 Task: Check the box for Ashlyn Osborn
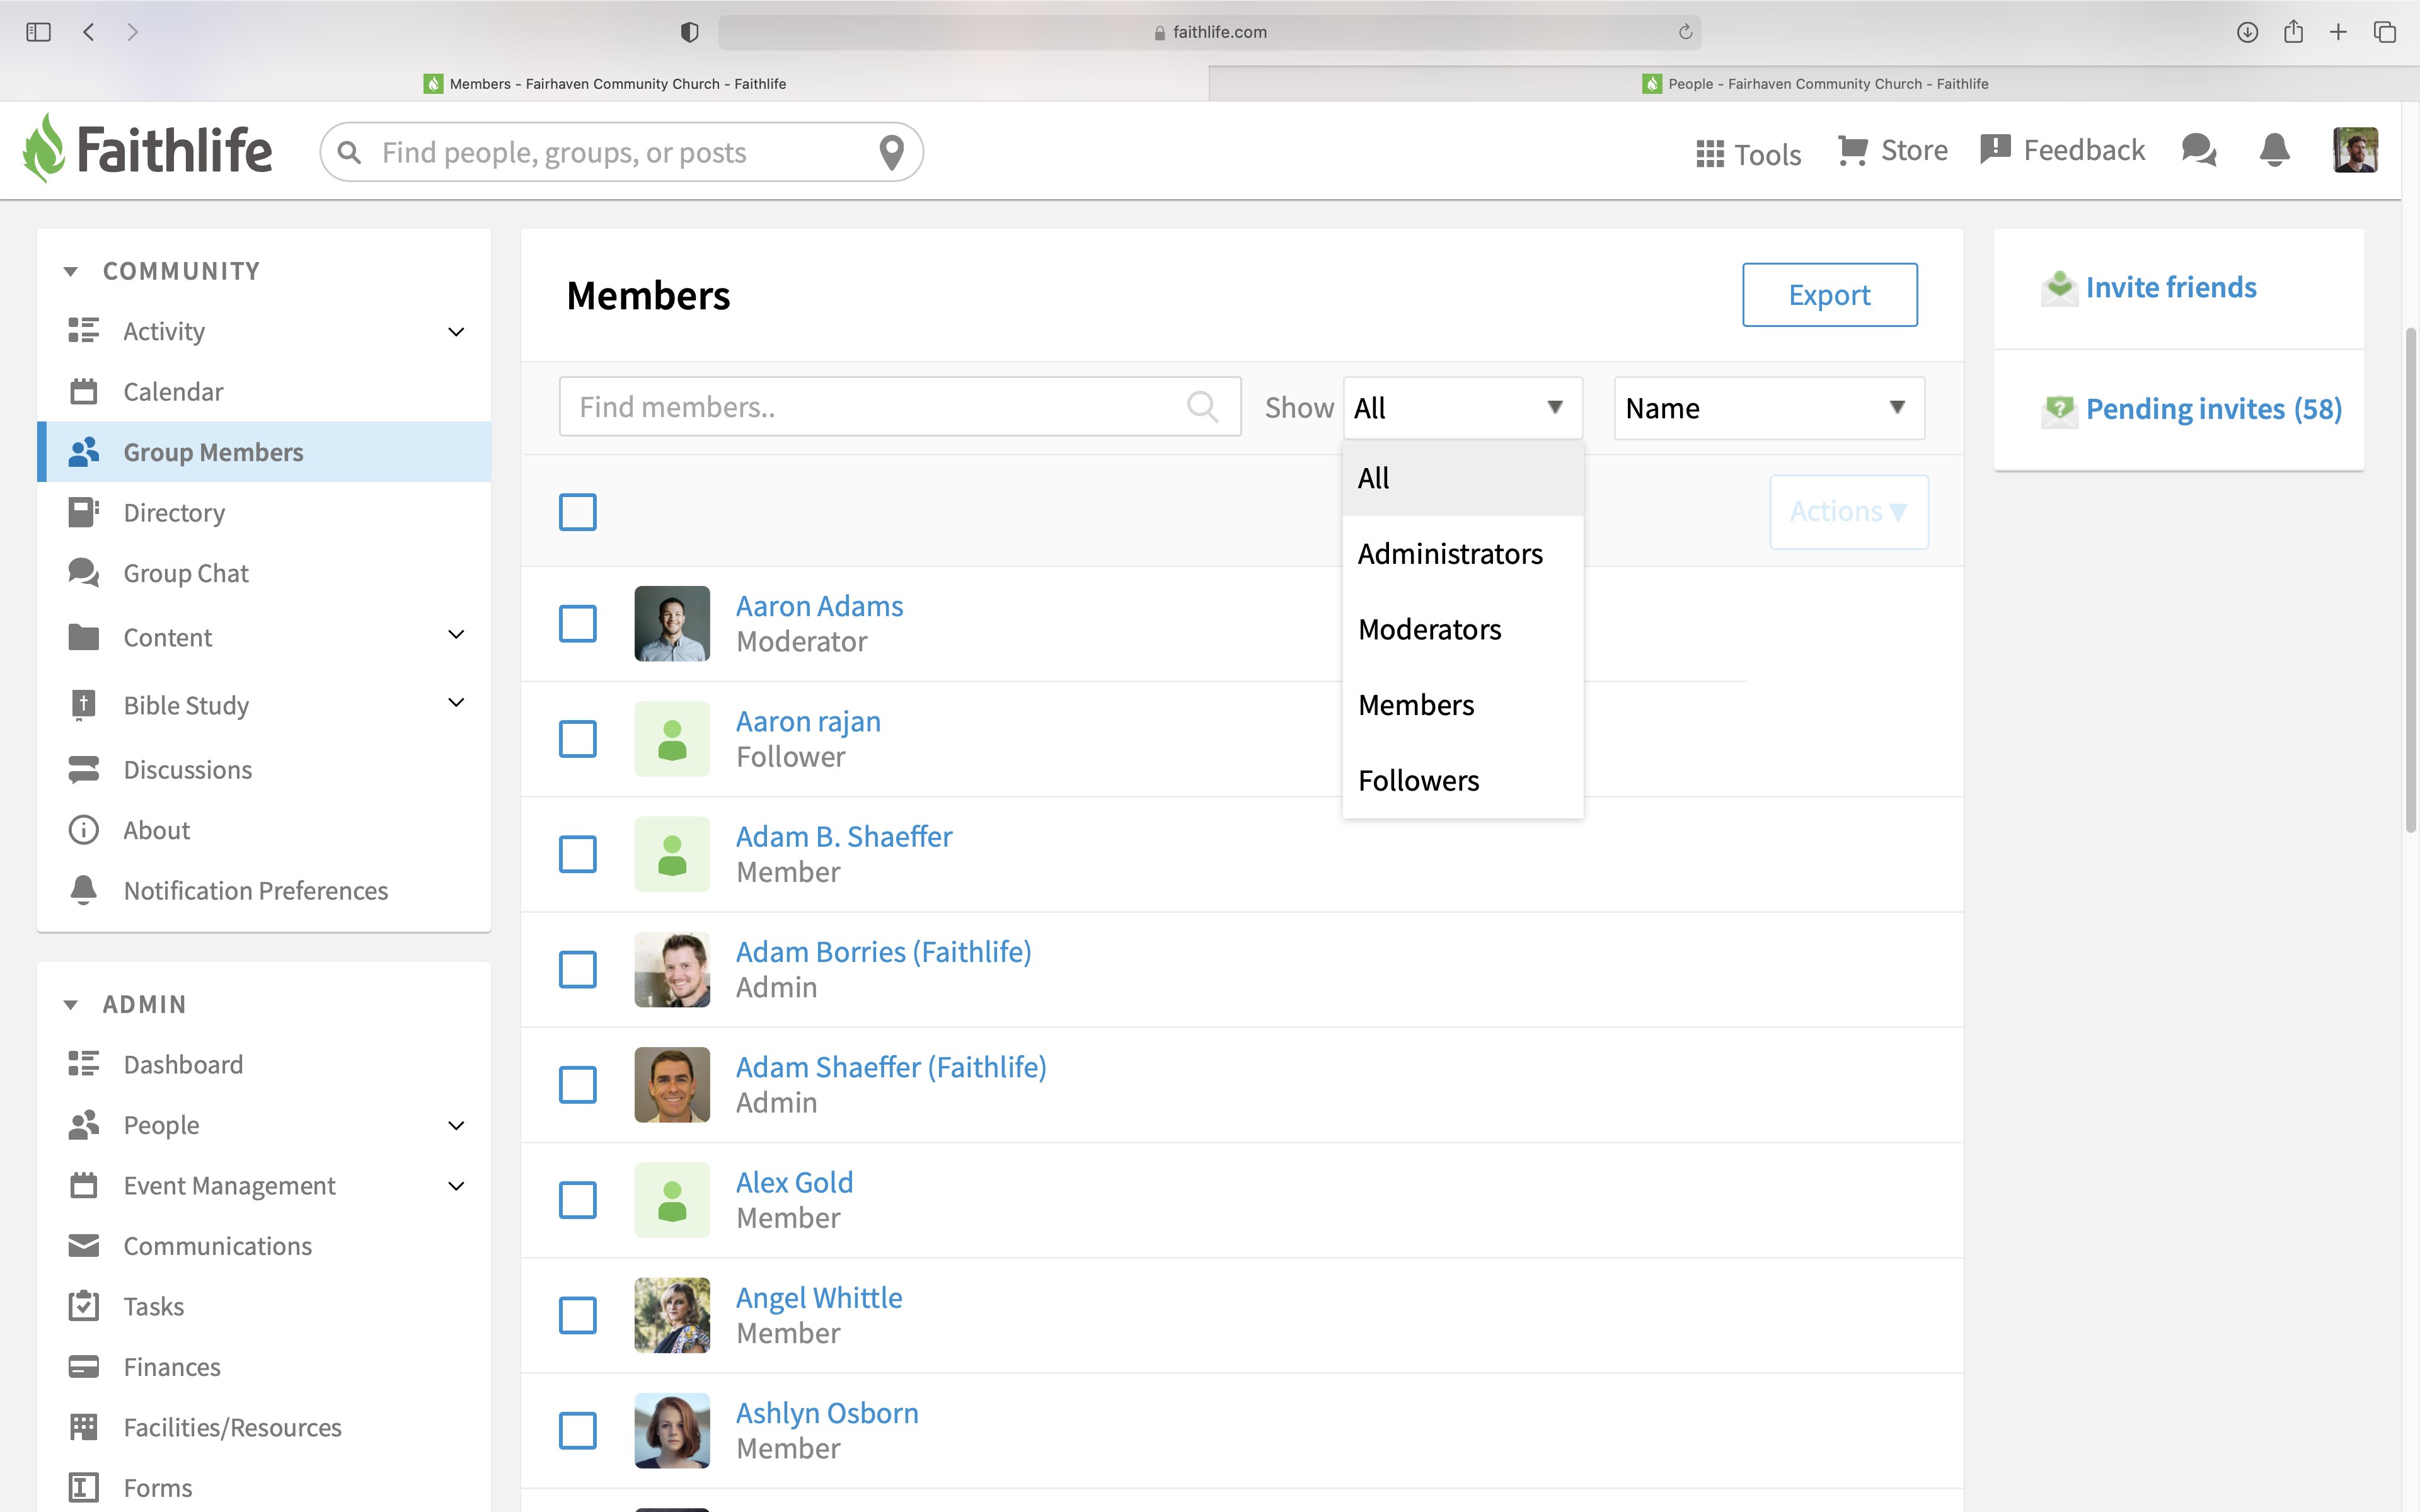point(578,1430)
